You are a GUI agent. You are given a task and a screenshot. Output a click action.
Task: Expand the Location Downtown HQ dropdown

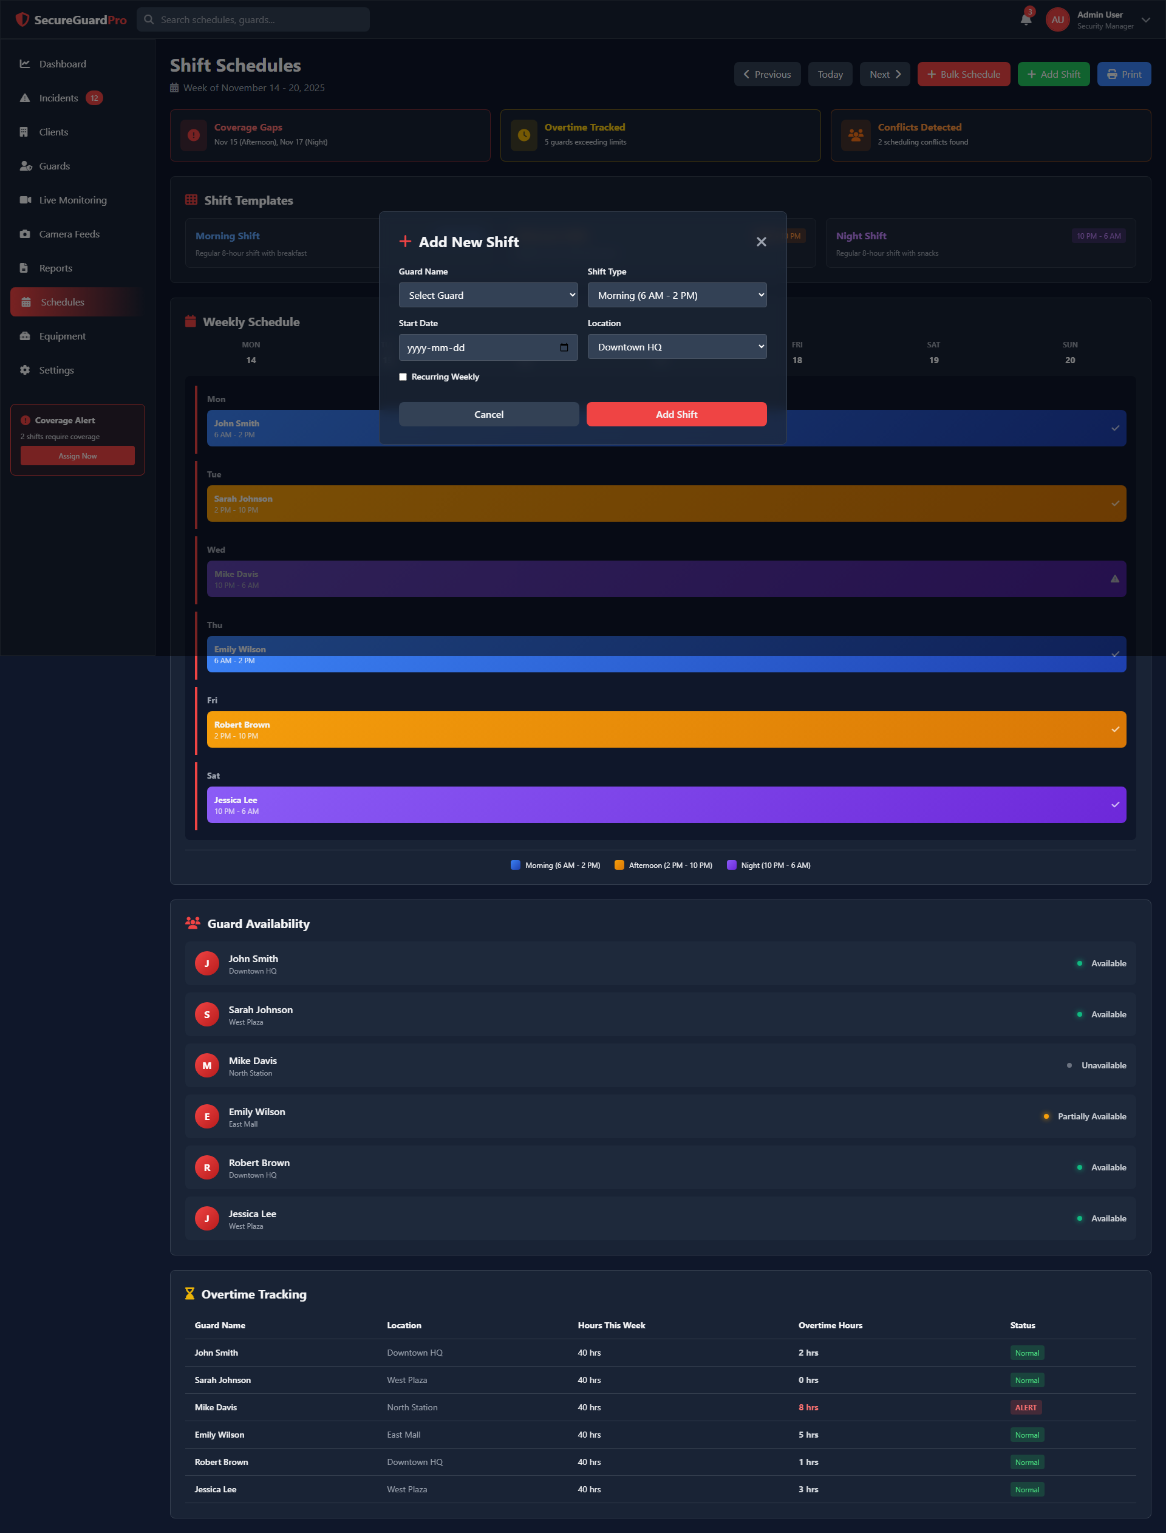coord(677,346)
